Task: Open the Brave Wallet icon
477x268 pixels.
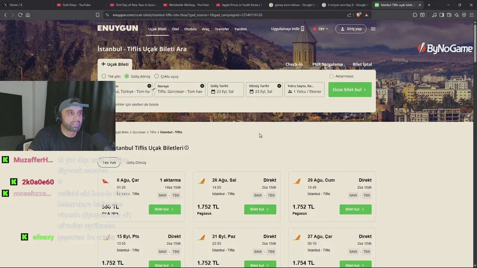Action: click(x=449, y=15)
